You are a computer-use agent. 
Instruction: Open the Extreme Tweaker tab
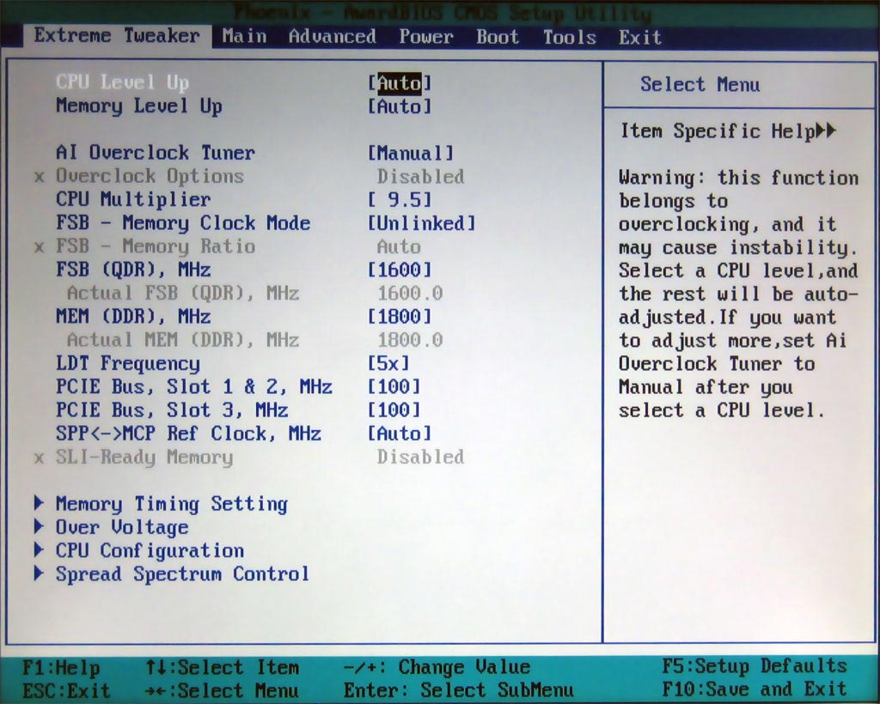coord(117,36)
